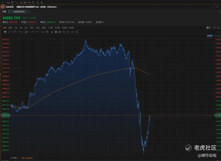Select the comment bubble tool in drawing toolbar
This screenshot has width=221, height=161.
pyautogui.click(x=47, y=32)
